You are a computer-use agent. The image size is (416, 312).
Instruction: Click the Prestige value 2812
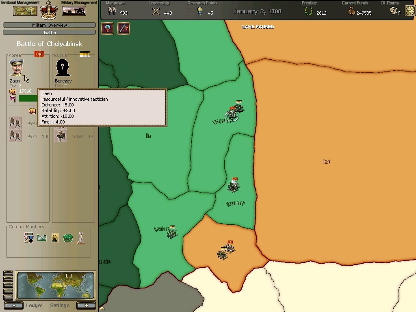coord(321,13)
